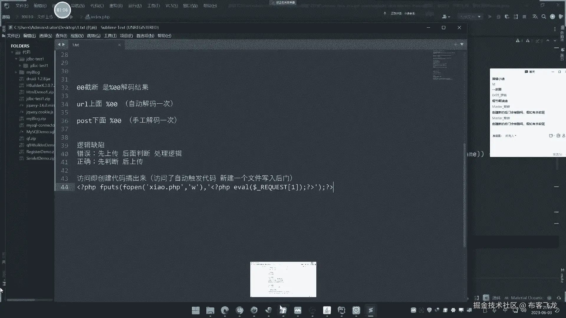Open the 查找(I) Find menu
The width and height of the screenshot is (566, 318).
pyautogui.click(x=61, y=36)
